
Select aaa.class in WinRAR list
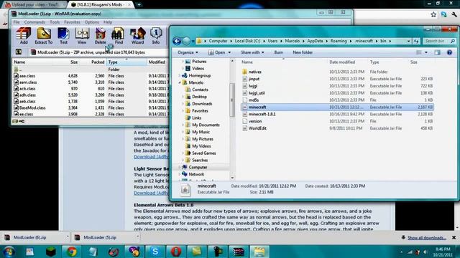[27, 76]
